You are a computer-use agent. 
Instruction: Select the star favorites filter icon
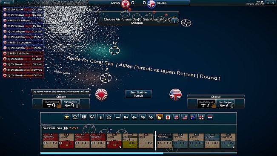click(67, 117)
